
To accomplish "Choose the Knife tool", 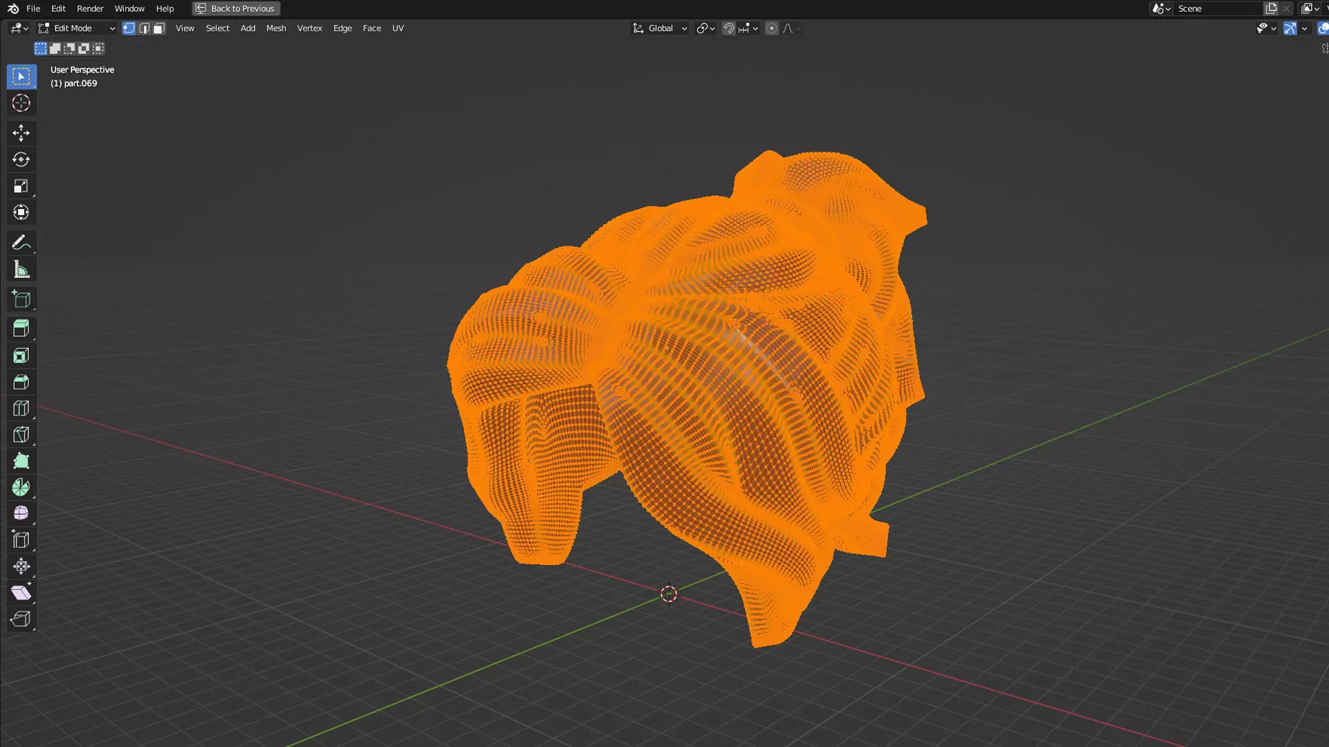I will (x=21, y=434).
